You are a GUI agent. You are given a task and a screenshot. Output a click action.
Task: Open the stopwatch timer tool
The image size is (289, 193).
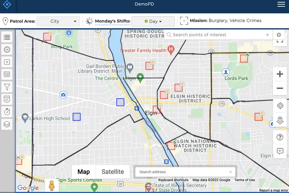click(x=7, y=112)
